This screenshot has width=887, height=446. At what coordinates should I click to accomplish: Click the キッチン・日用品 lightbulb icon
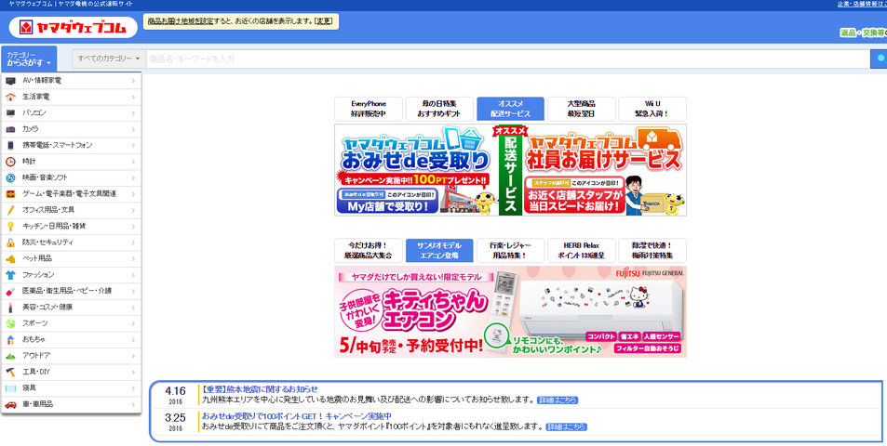coord(10,227)
